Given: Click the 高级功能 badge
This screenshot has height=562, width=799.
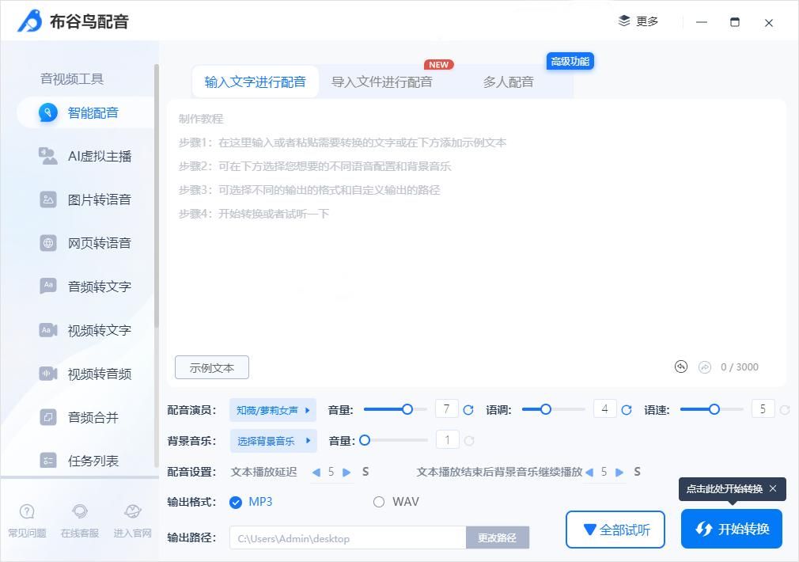Looking at the screenshot, I should [570, 61].
